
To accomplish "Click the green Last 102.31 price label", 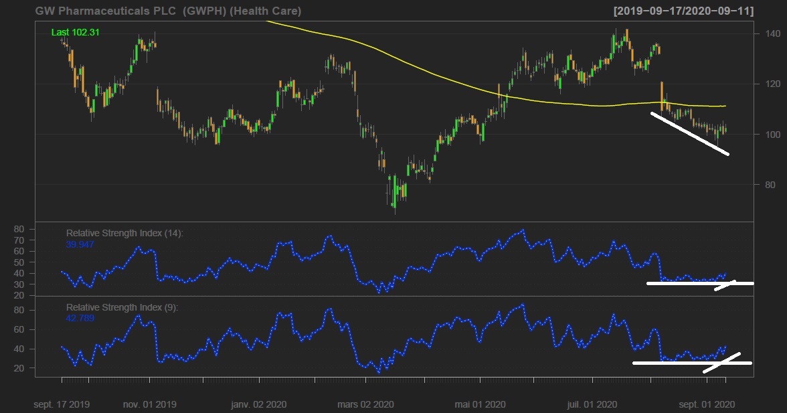I will [x=75, y=32].
